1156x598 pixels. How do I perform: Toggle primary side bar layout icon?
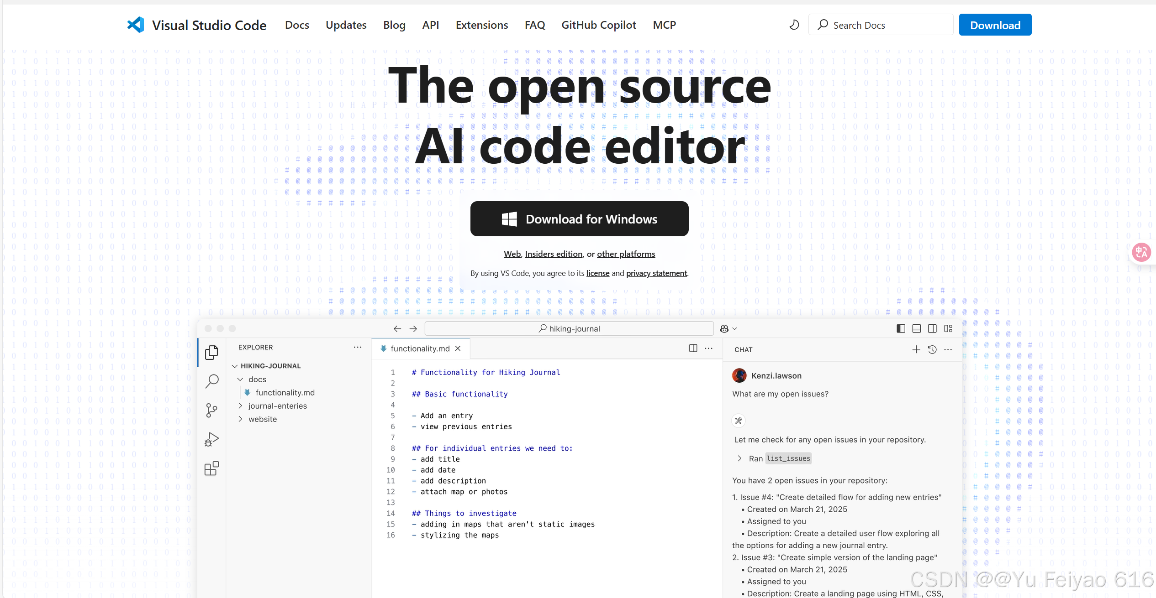901,328
